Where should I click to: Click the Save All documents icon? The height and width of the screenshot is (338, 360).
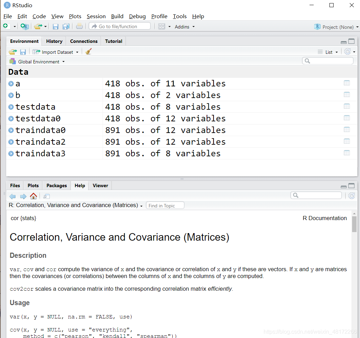(x=66, y=27)
